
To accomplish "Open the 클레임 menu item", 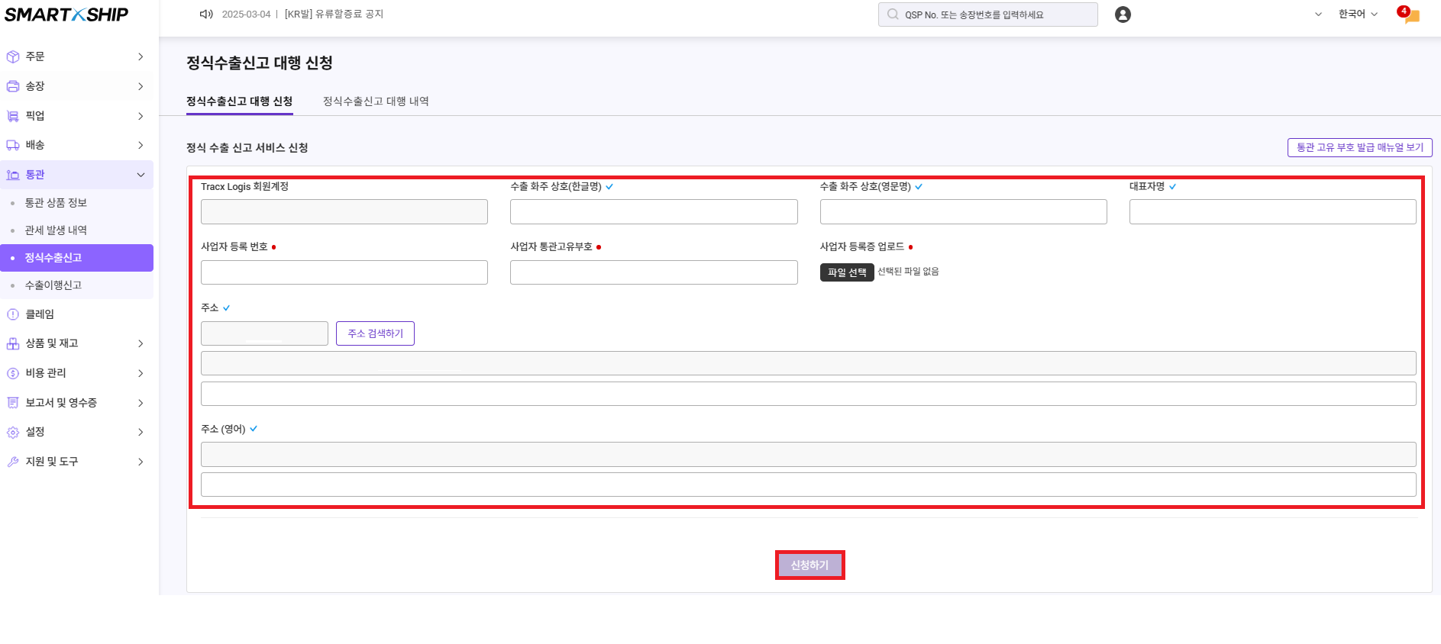I will (40, 314).
